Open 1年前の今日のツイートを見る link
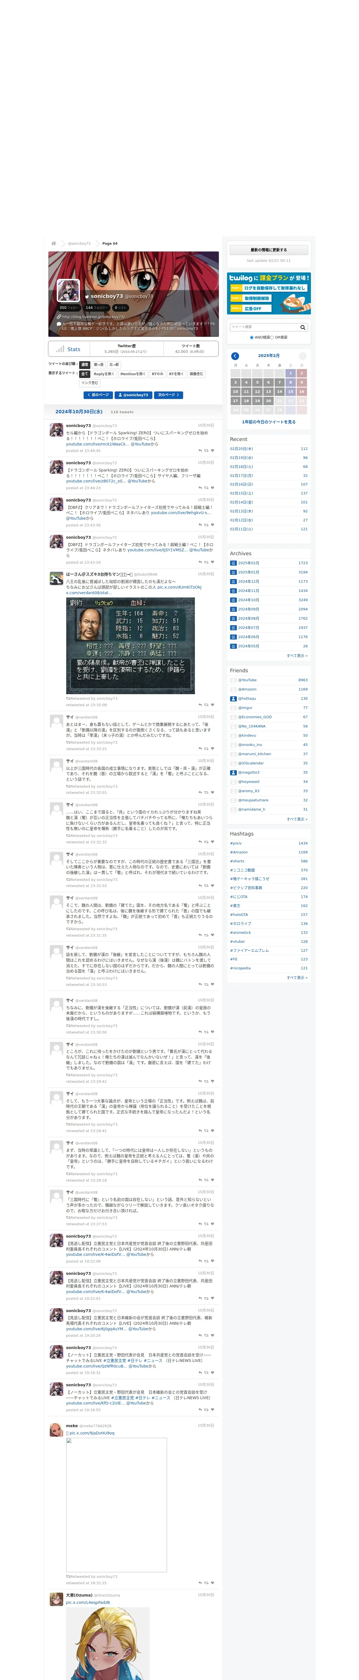This screenshot has width=359, height=1680. [x=268, y=422]
